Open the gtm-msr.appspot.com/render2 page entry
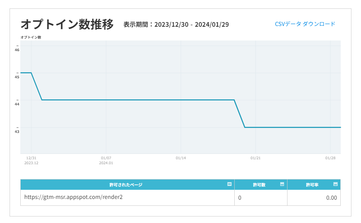Screen dimensions: 361x223 pos(74,197)
